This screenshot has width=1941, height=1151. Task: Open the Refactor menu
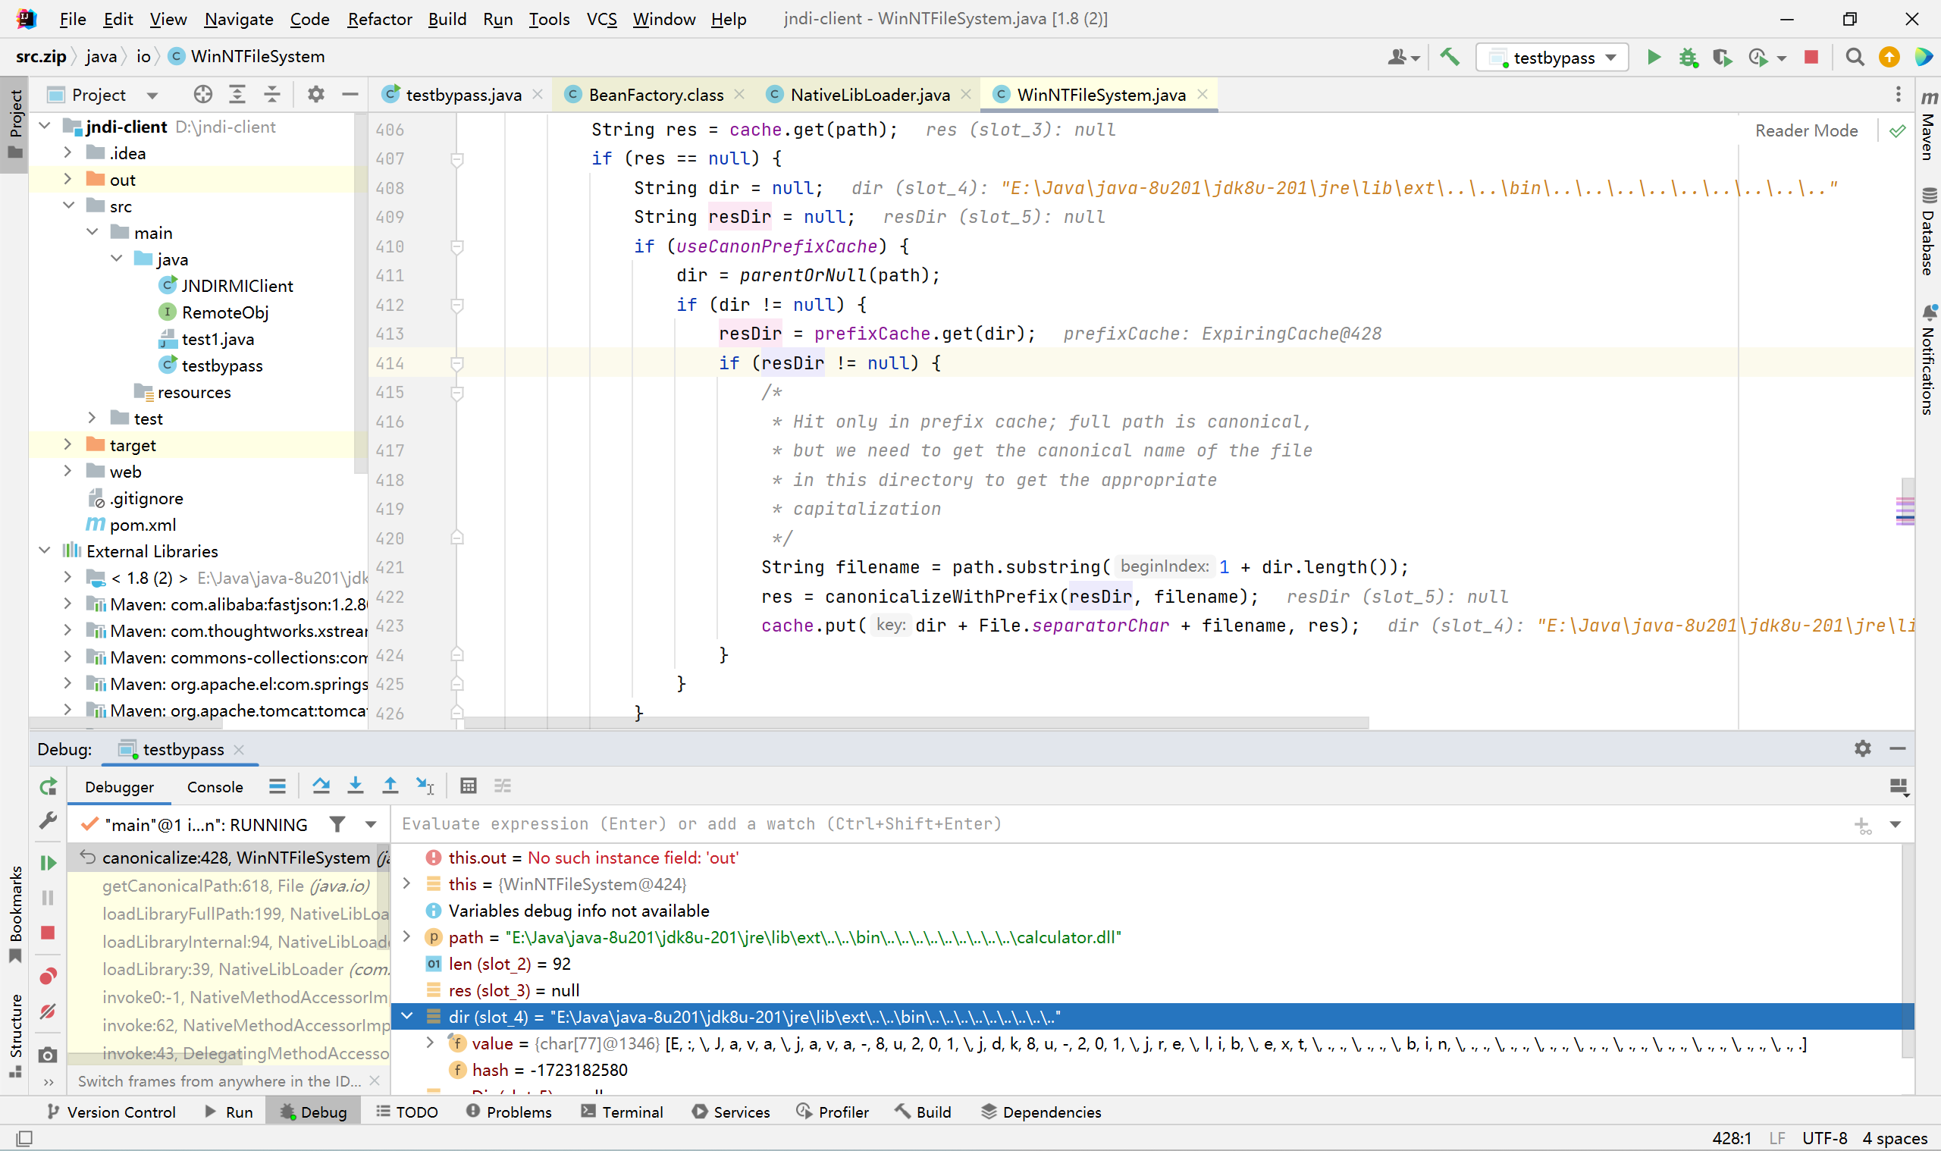(379, 19)
